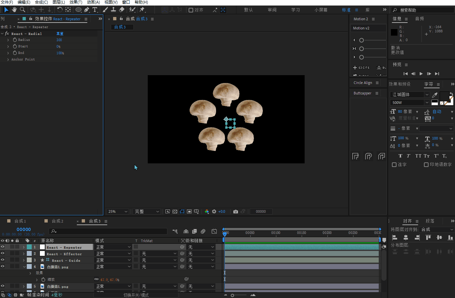Image resolution: width=455 pixels, height=298 pixels.
Task: Select the 学习 workspace
Action: point(295,10)
